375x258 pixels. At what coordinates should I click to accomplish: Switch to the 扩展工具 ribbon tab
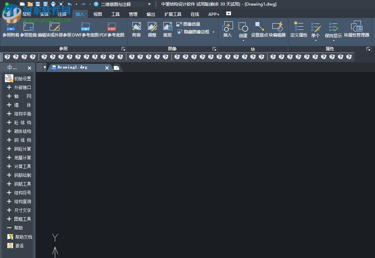pos(173,14)
